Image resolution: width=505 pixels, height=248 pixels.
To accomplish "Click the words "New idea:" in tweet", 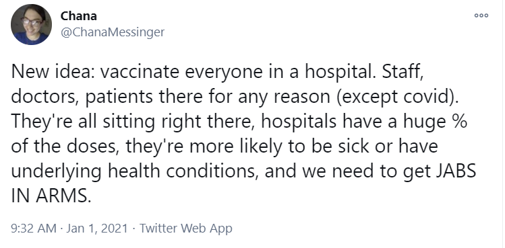I will click(x=53, y=71).
